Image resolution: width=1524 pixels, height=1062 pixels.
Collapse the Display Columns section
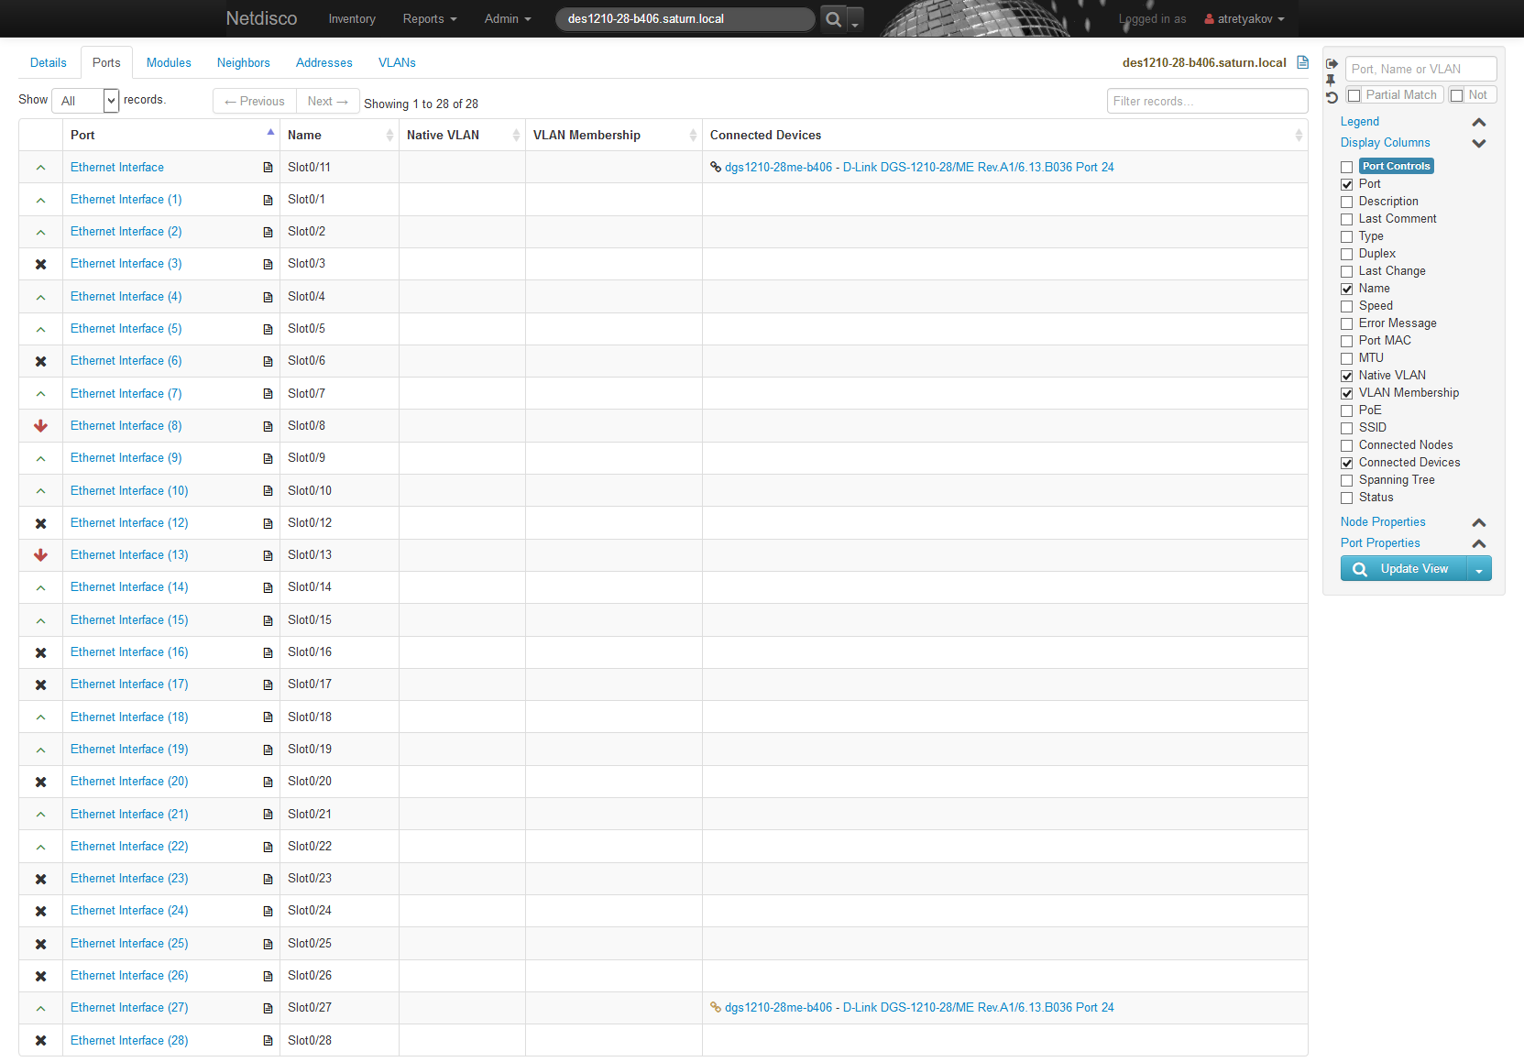click(x=1478, y=143)
